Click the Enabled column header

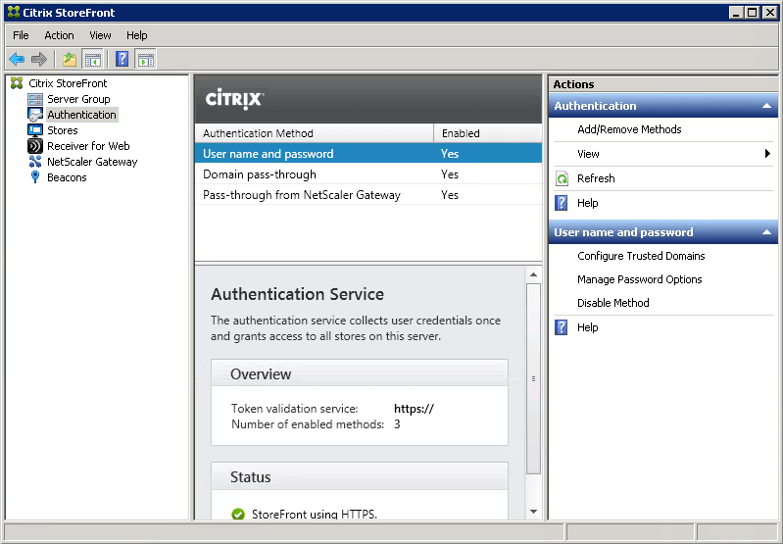[x=487, y=133]
